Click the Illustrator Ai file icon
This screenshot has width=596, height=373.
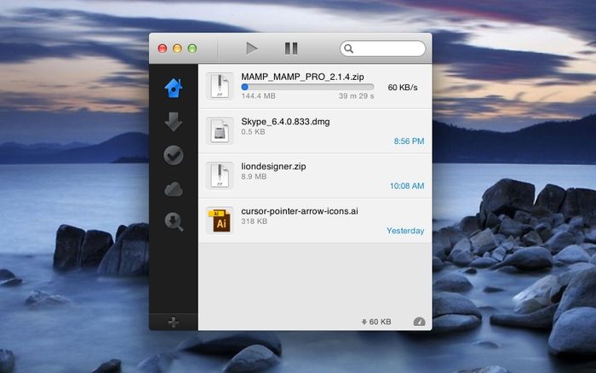(x=220, y=221)
